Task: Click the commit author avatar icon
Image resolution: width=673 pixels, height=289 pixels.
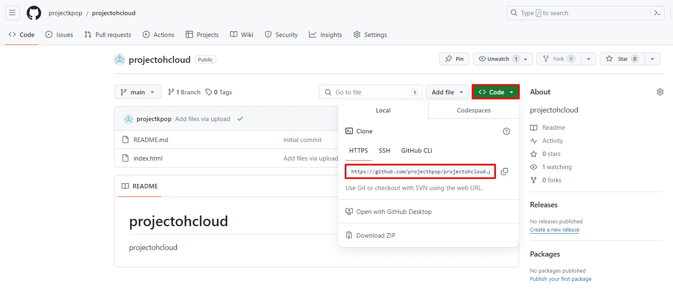Action: (x=129, y=119)
